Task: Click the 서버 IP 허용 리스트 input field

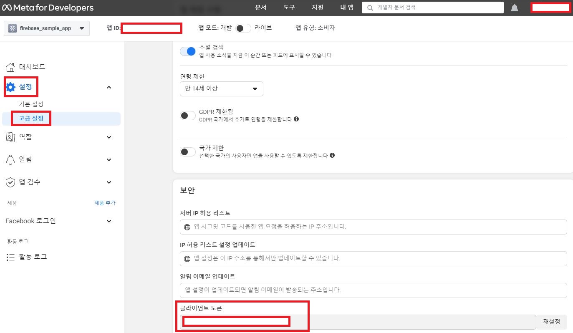Action: point(374,227)
